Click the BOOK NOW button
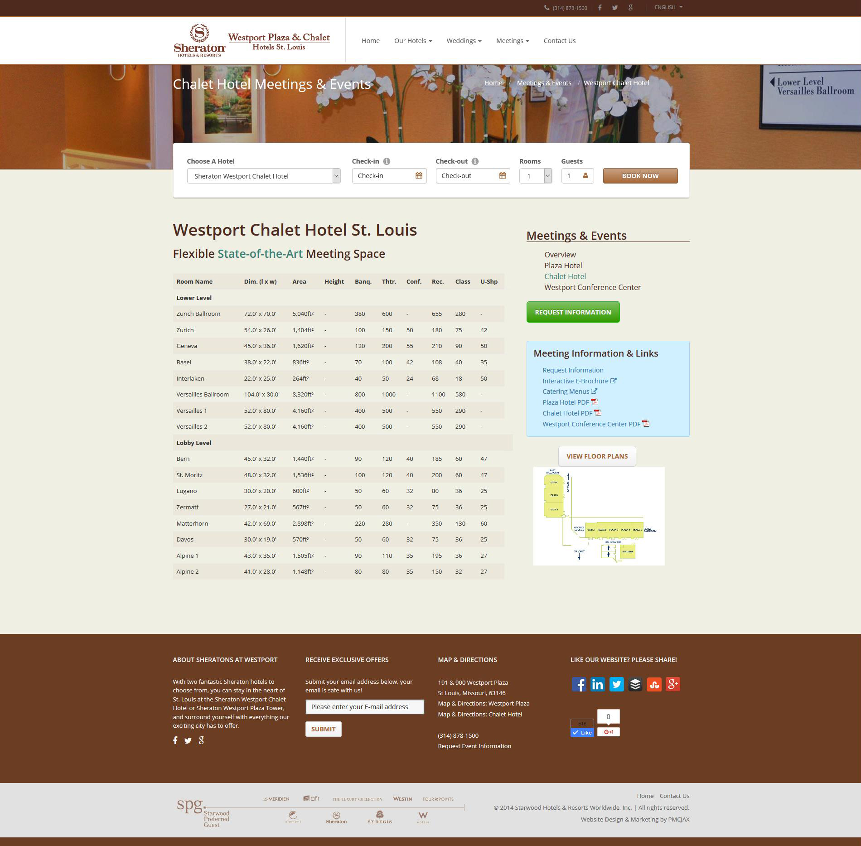Image resolution: width=861 pixels, height=846 pixels. 640,176
